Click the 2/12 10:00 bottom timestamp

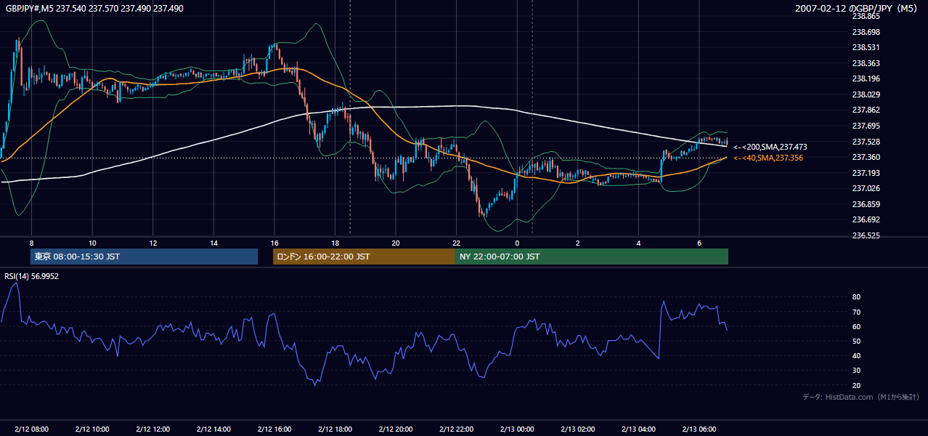92,429
